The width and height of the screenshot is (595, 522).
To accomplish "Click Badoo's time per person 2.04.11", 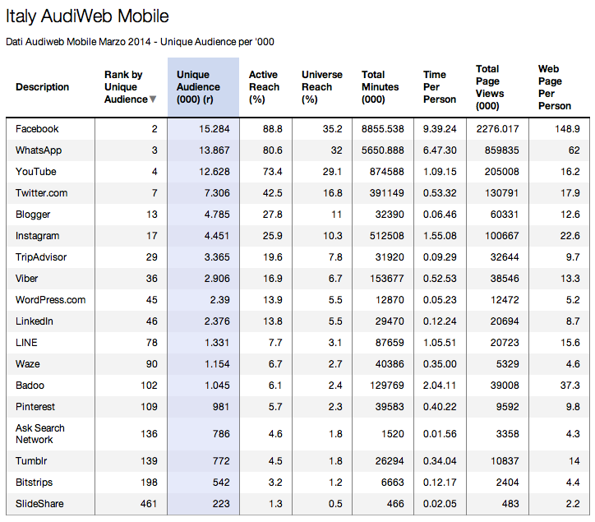I will click(x=440, y=386).
